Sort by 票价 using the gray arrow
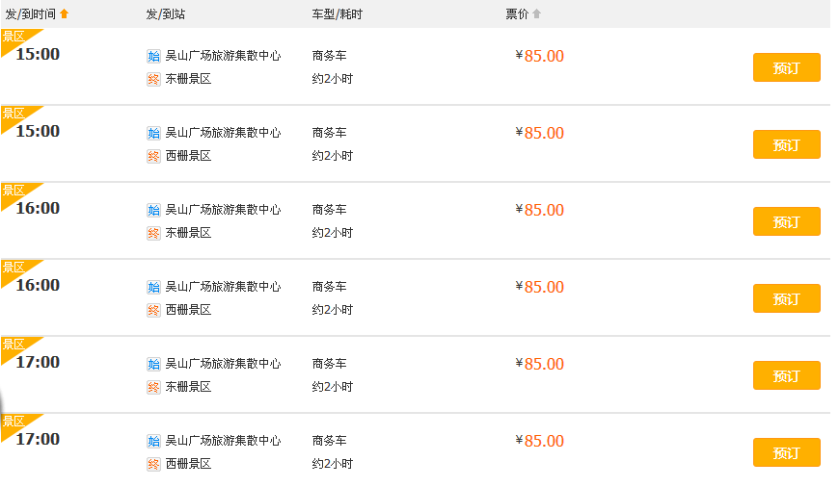The height and width of the screenshot is (487, 839). pos(537,14)
